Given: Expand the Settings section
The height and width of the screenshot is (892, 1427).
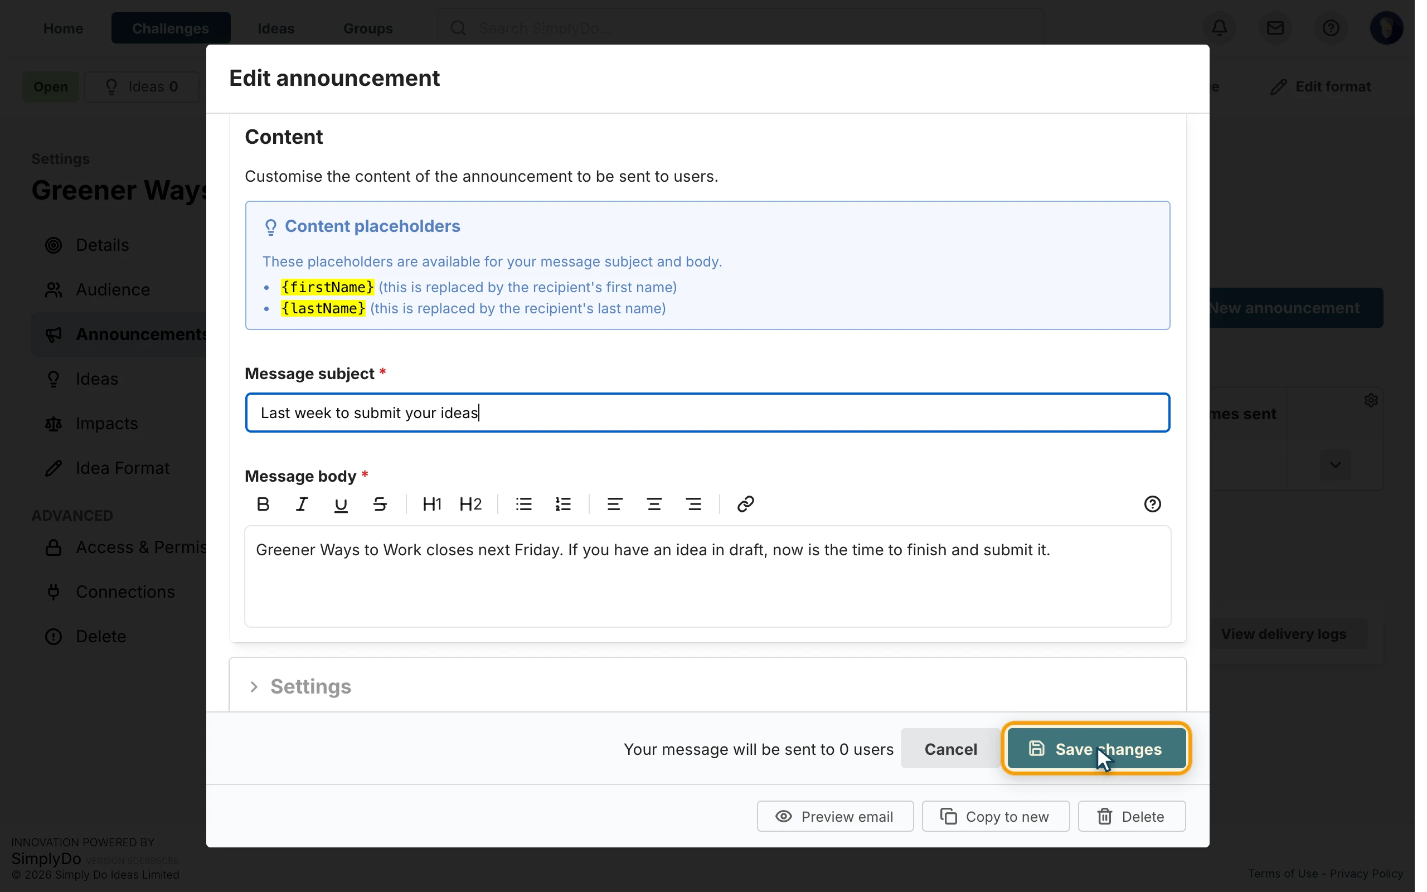Looking at the screenshot, I should (707, 687).
